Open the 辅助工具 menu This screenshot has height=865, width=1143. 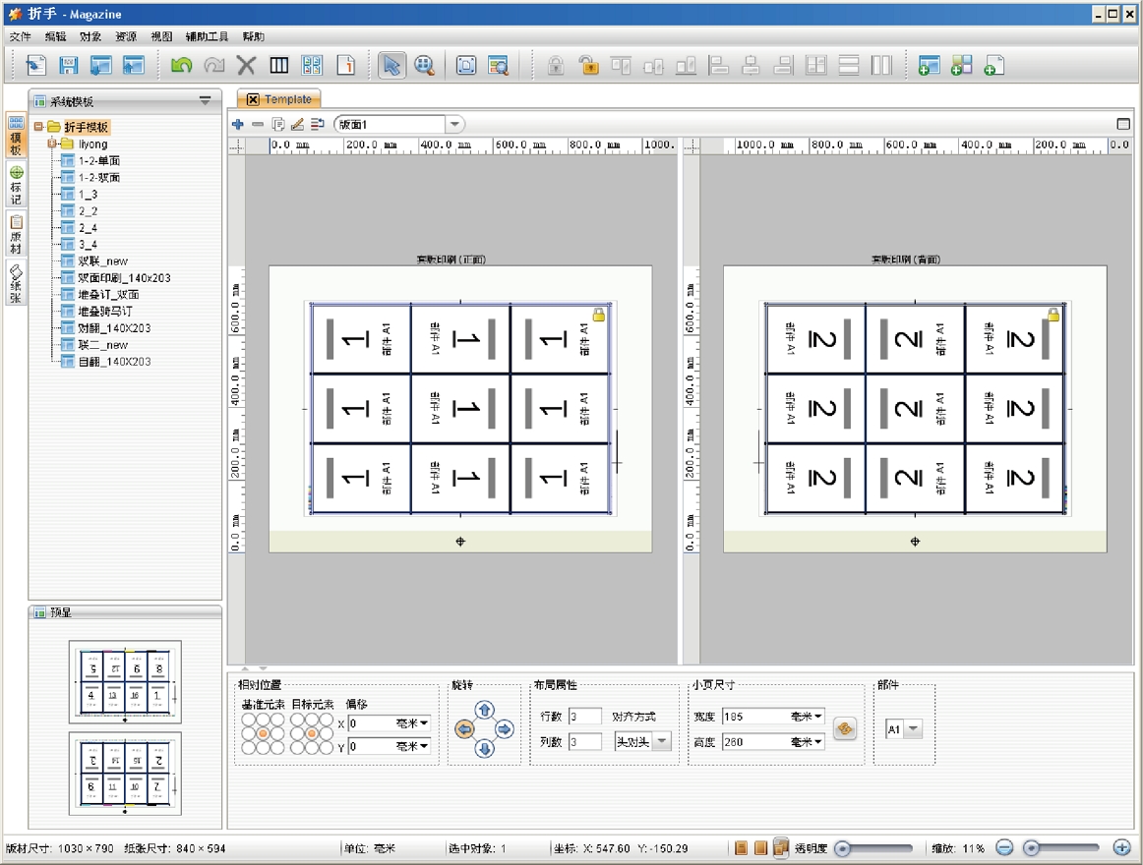[207, 36]
